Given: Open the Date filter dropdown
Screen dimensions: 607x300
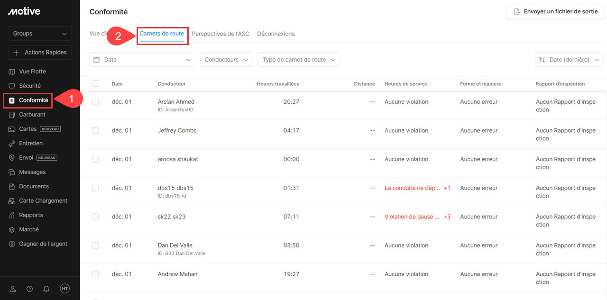Looking at the screenshot, I should [142, 60].
